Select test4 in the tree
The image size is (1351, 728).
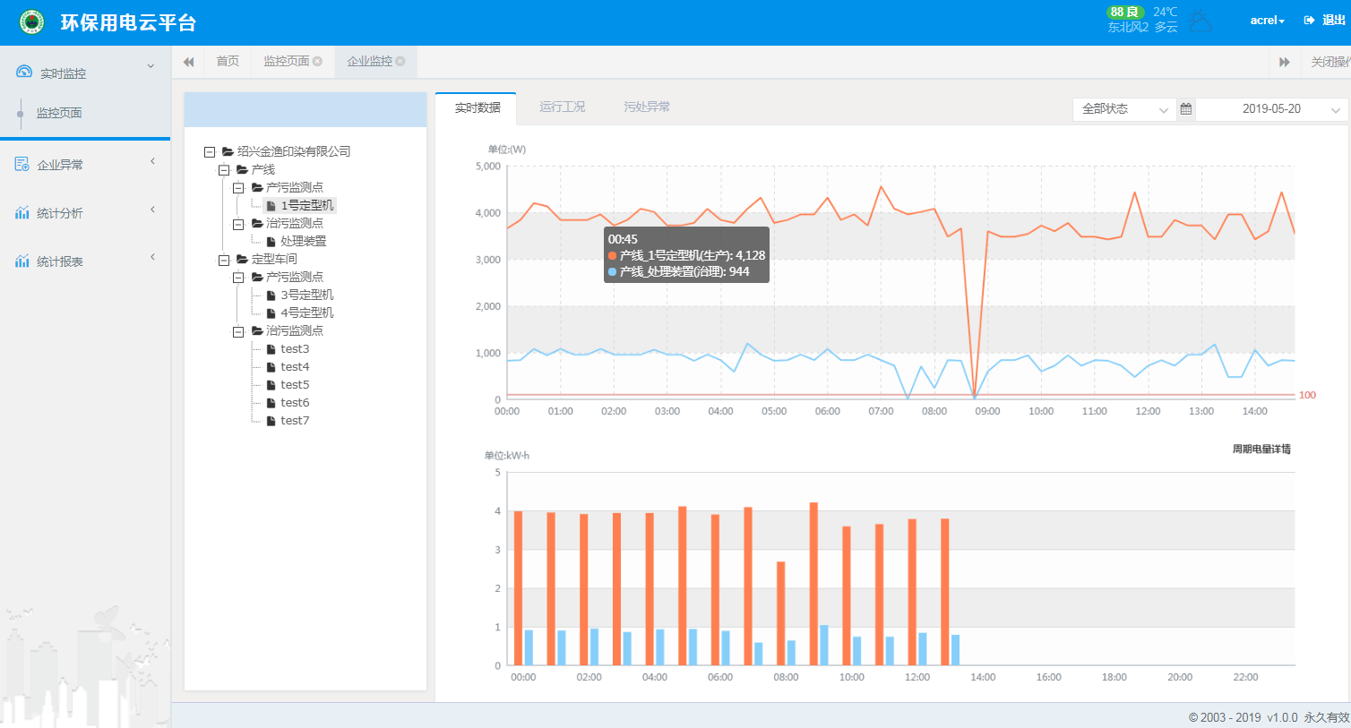tap(295, 367)
